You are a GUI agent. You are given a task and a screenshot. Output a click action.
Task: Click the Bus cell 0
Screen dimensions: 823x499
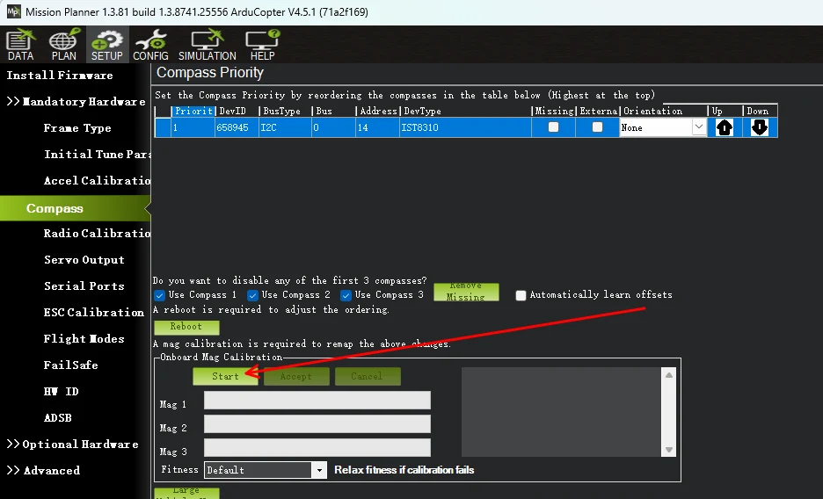(x=333, y=127)
